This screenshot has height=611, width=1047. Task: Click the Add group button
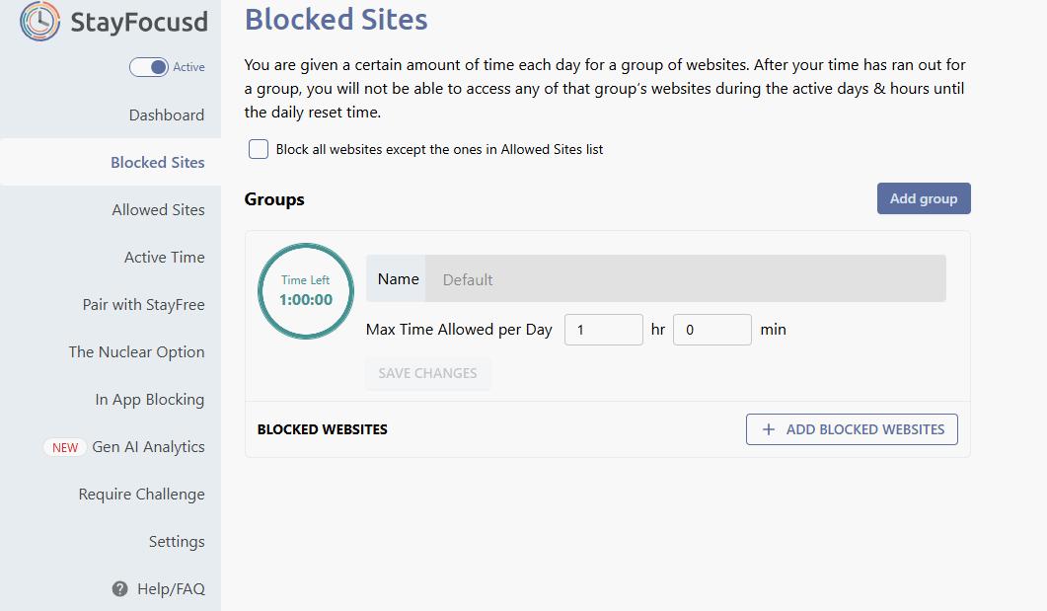tap(924, 198)
